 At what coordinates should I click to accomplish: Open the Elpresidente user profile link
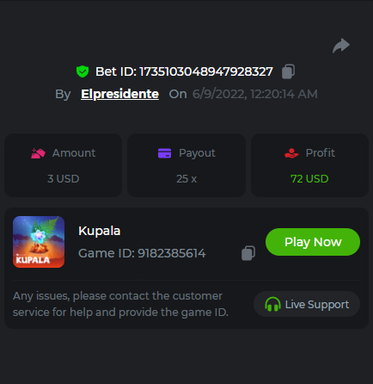coord(119,94)
